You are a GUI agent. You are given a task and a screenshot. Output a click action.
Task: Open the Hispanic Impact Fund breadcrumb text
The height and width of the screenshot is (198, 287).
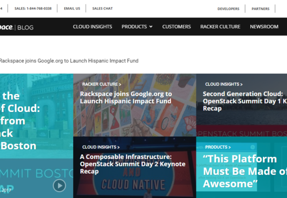(x=69, y=61)
